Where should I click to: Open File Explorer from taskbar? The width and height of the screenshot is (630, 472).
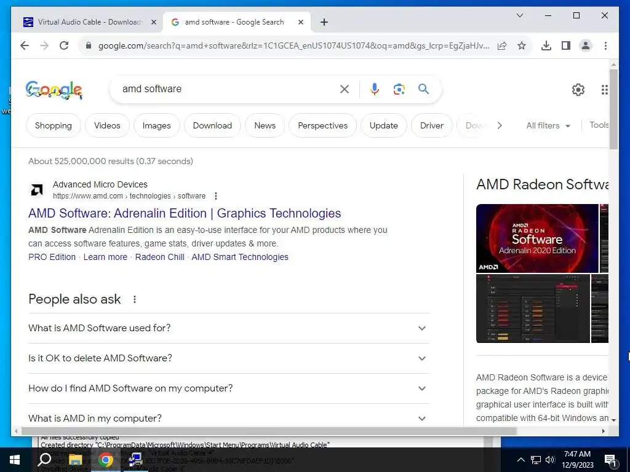point(75,460)
